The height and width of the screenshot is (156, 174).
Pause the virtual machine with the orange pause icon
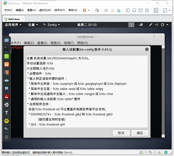click(84, 10)
